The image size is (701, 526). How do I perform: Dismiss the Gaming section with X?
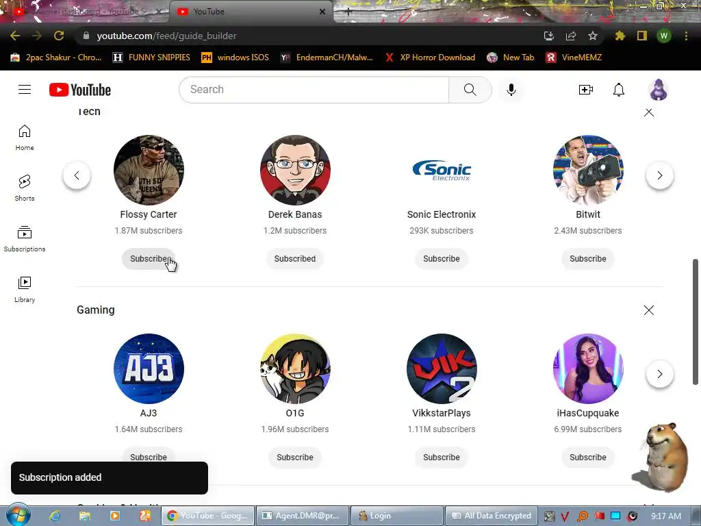pyautogui.click(x=649, y=310)
